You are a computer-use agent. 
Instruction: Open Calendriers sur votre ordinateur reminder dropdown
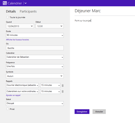(x=22, y=91)
